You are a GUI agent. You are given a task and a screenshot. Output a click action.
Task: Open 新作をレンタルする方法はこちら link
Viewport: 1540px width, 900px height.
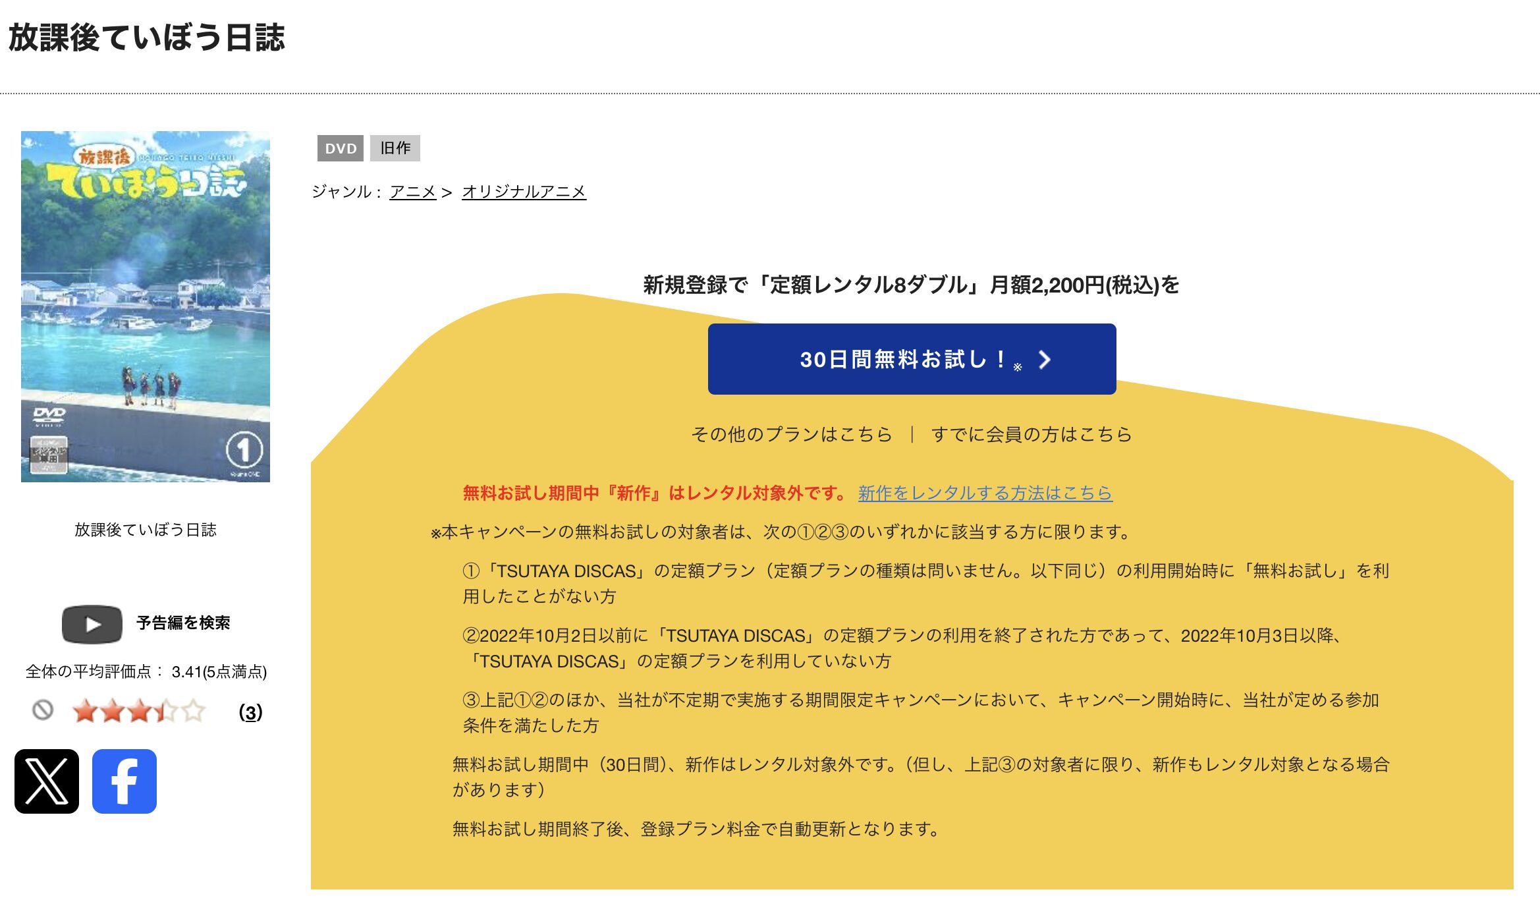(985, 493)
